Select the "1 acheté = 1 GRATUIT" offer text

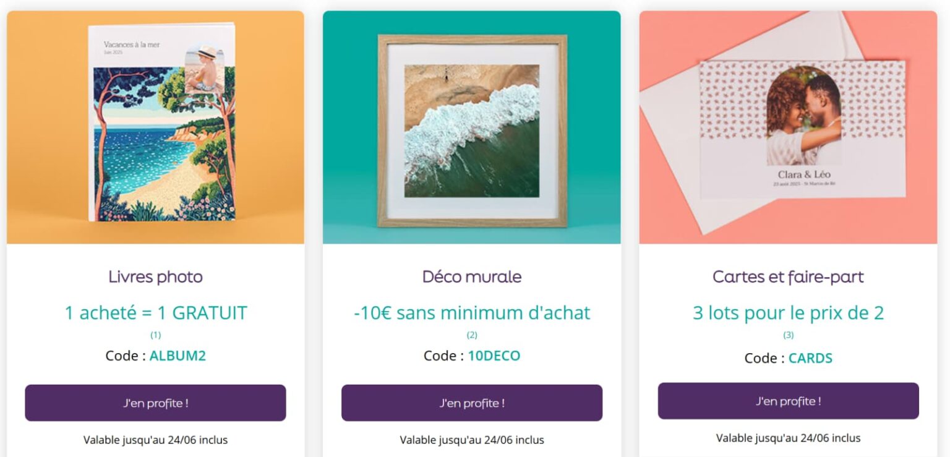(155, 313)
